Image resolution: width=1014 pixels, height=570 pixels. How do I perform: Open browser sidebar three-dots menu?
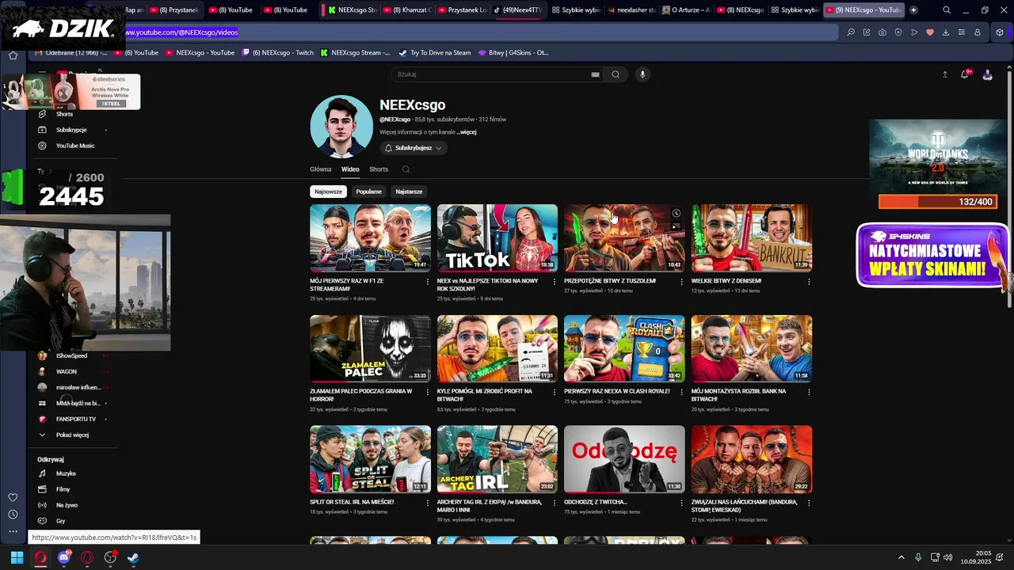click(x=13, y=531)
